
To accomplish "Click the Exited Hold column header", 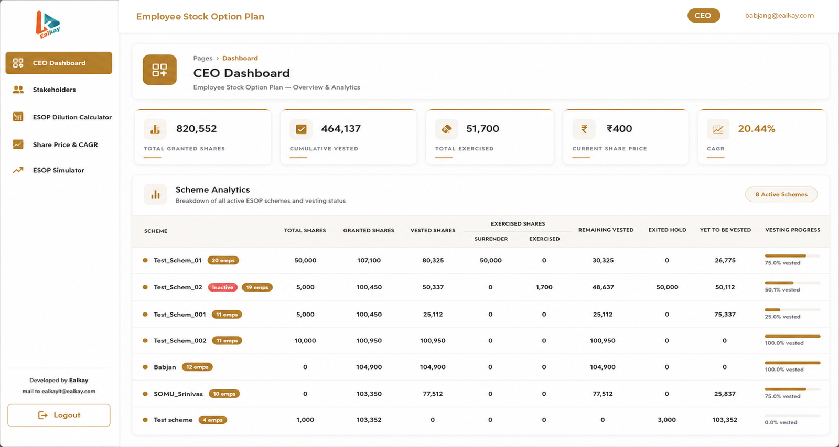I will [667, 230].
